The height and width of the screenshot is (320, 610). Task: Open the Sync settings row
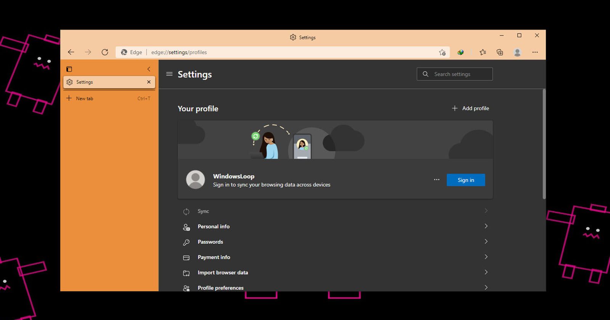335,211
